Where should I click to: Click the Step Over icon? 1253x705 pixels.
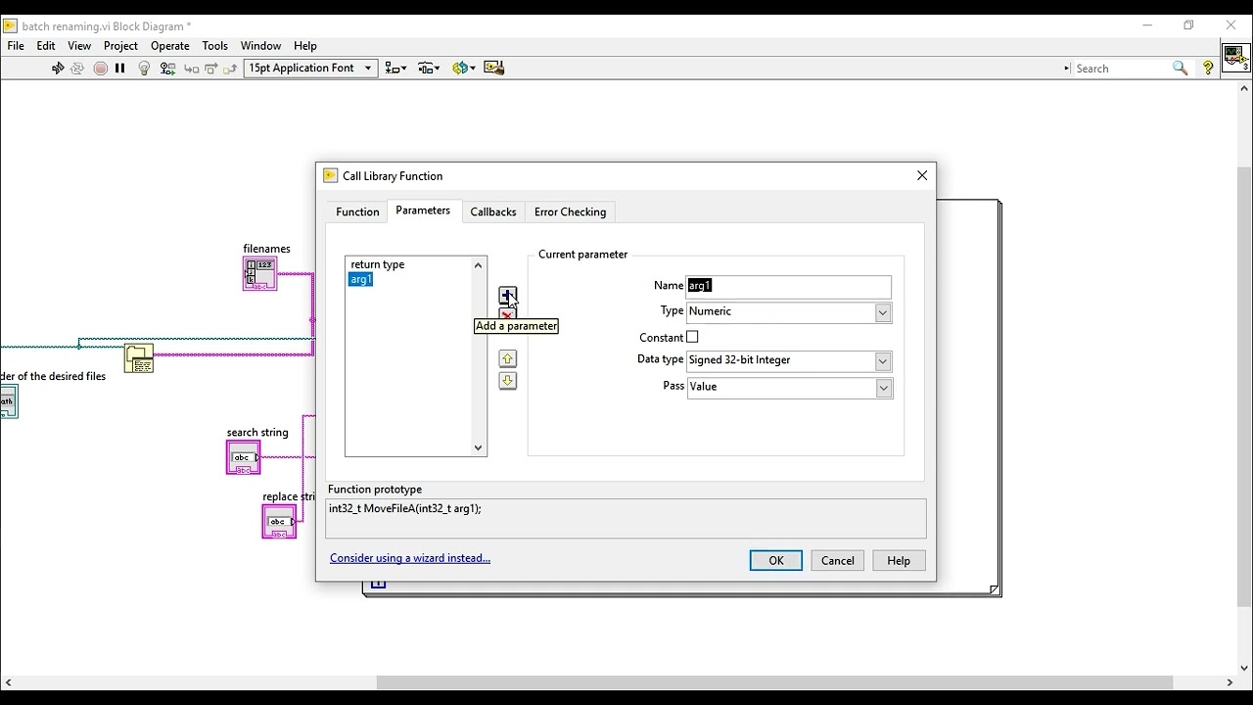[x=211, y=69]
